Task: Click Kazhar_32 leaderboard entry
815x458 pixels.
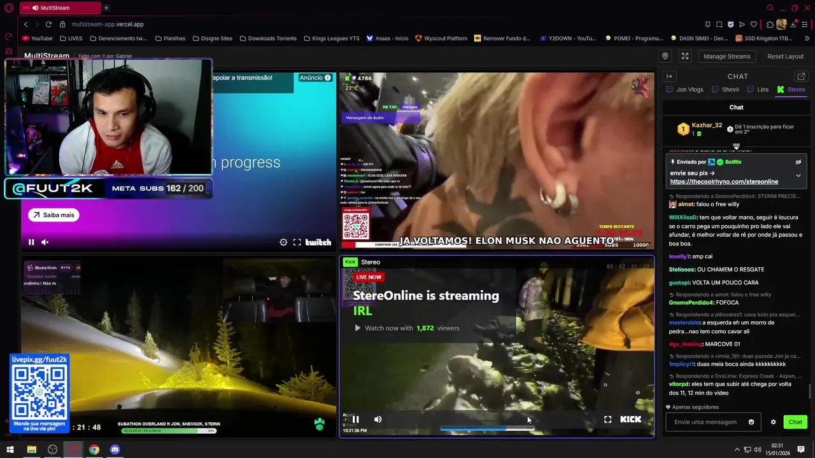Action: 700,129
